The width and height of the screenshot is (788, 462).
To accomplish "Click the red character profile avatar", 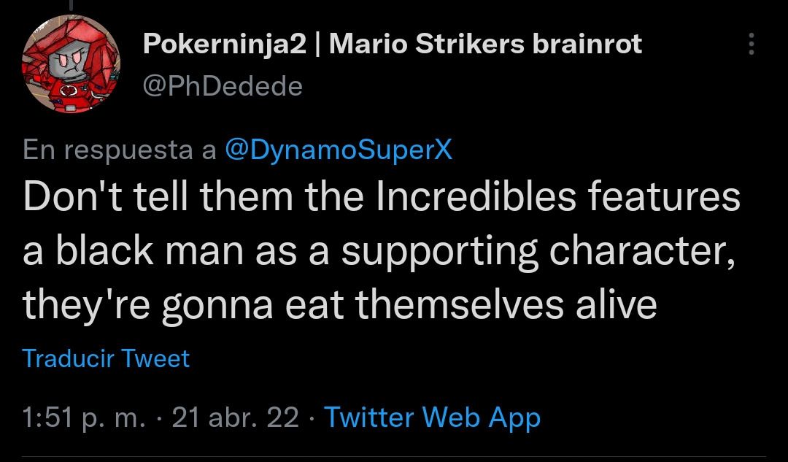I will click(71, 63).
